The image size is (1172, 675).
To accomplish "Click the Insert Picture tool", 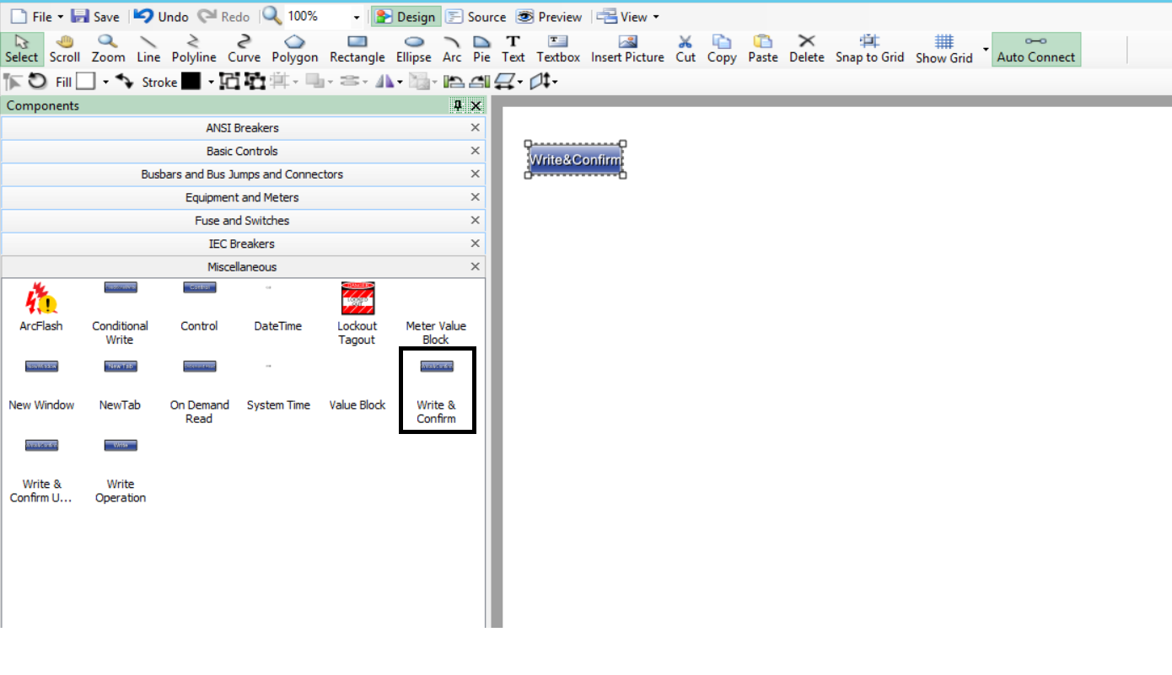I will tap(627, 49).
